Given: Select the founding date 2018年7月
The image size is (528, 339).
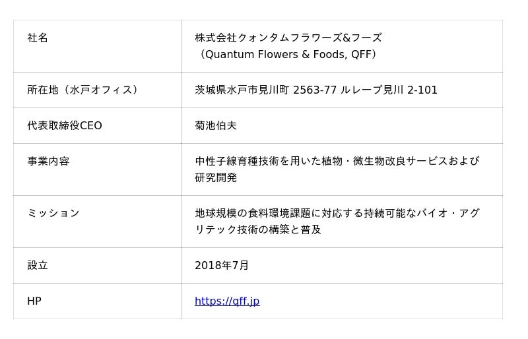Looking at the screenshot, I should pos(222,266).
